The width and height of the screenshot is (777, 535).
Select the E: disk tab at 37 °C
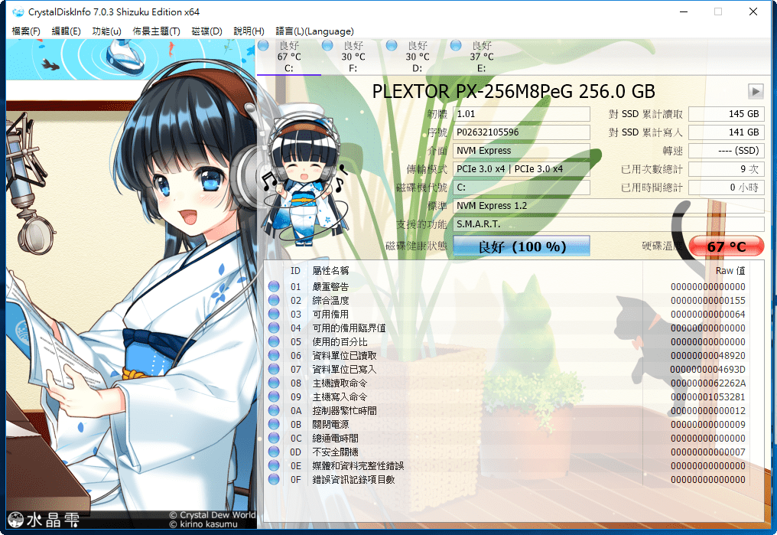pyautogui.click(x=482, y=57)
